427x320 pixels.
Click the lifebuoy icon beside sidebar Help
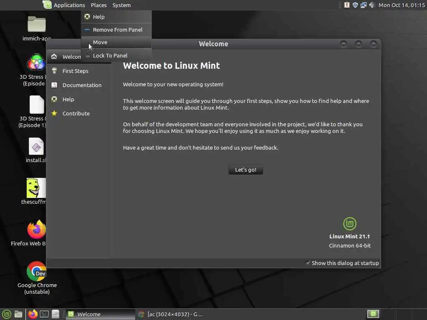54,99
